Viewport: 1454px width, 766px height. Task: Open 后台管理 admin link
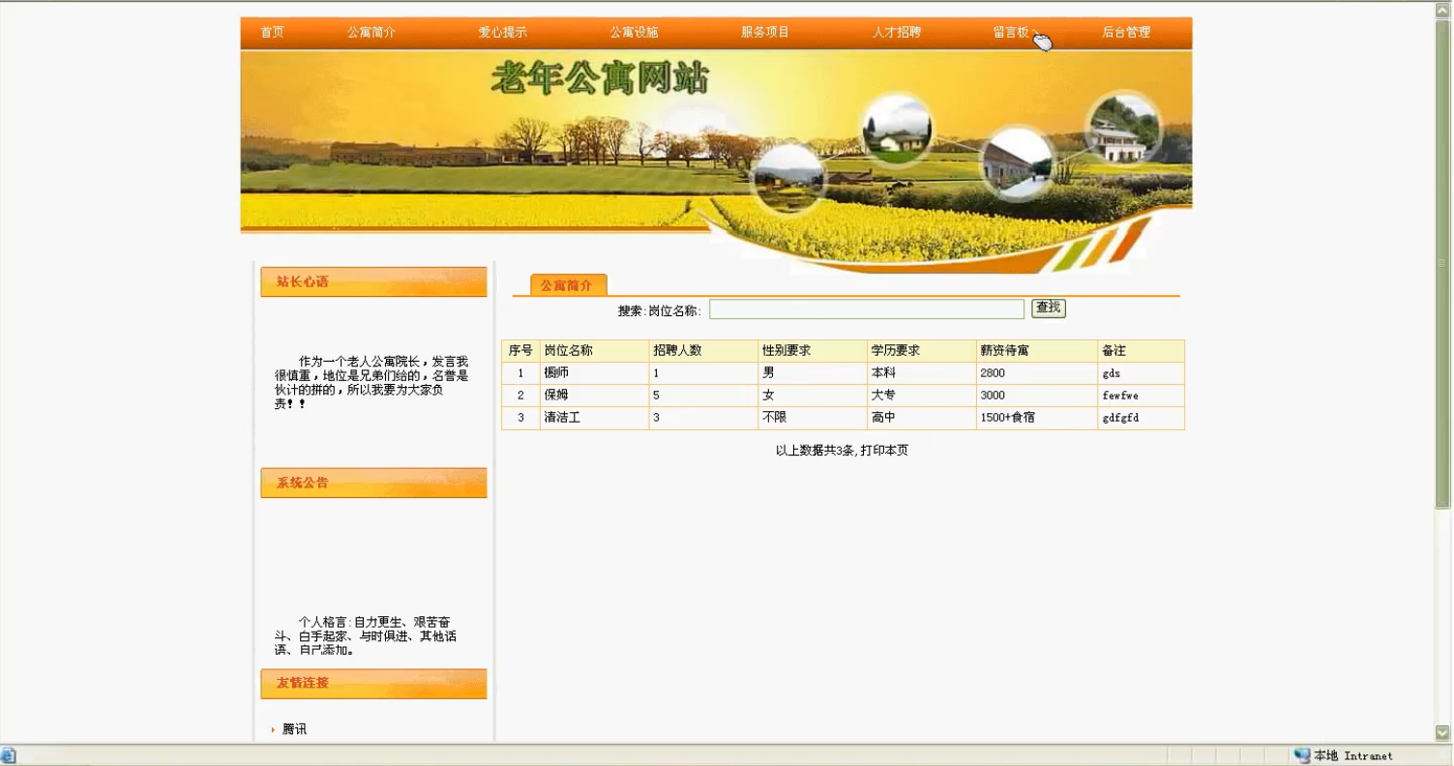(x=1126, y=32)
